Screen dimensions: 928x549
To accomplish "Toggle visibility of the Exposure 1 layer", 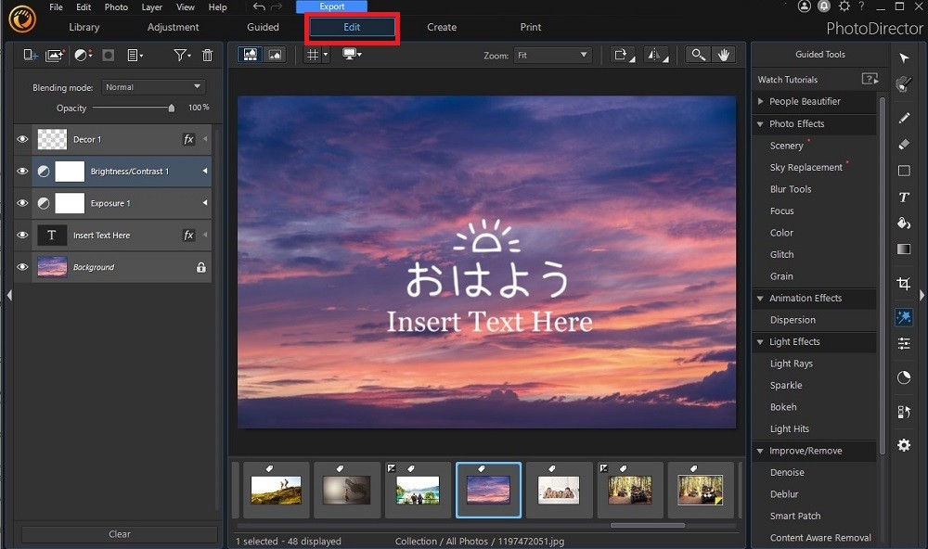I will tap(22, 203).
